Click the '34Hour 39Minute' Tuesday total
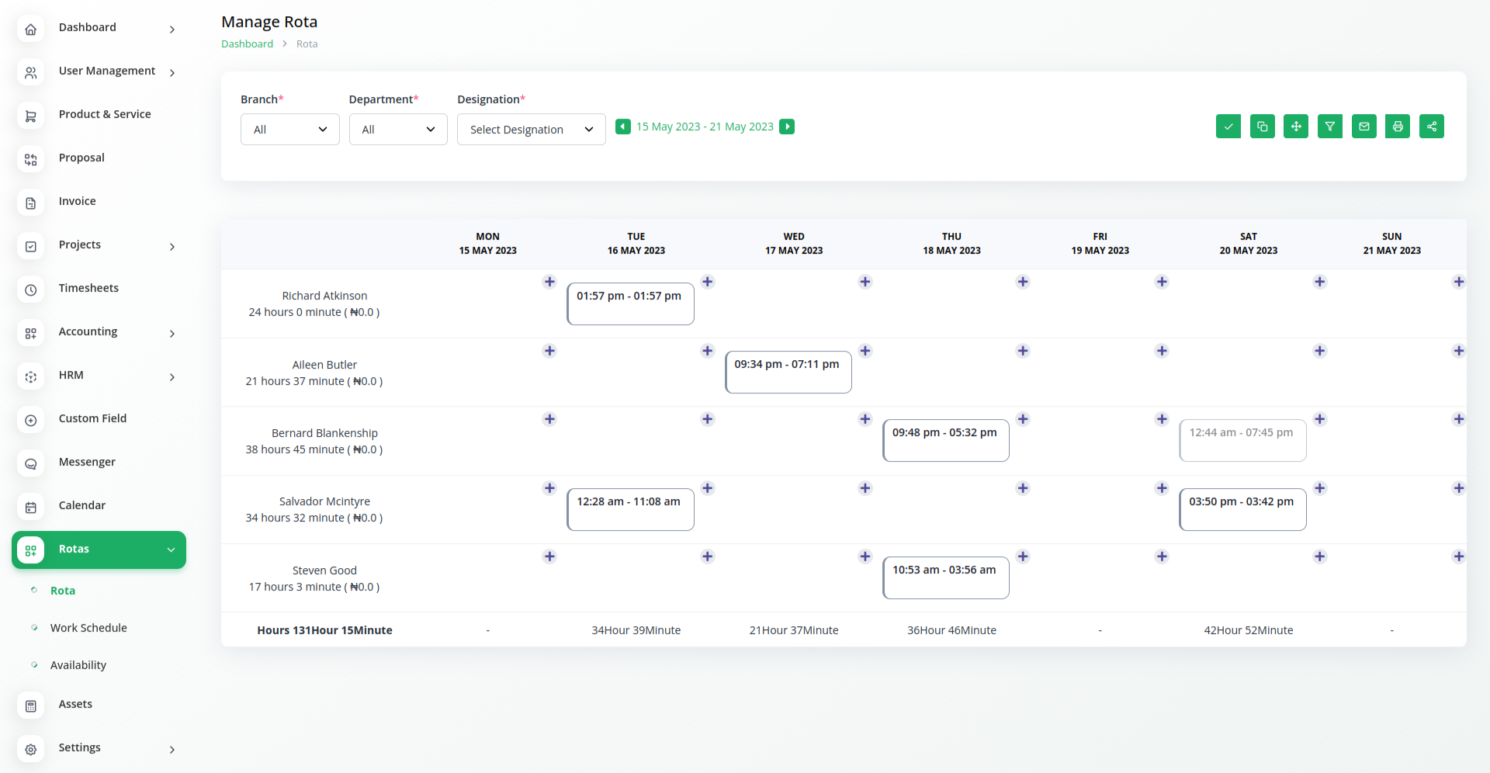 coord(636,630)
